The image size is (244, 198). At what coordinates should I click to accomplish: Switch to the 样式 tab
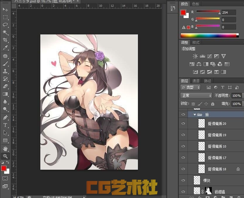click(196, 42)
